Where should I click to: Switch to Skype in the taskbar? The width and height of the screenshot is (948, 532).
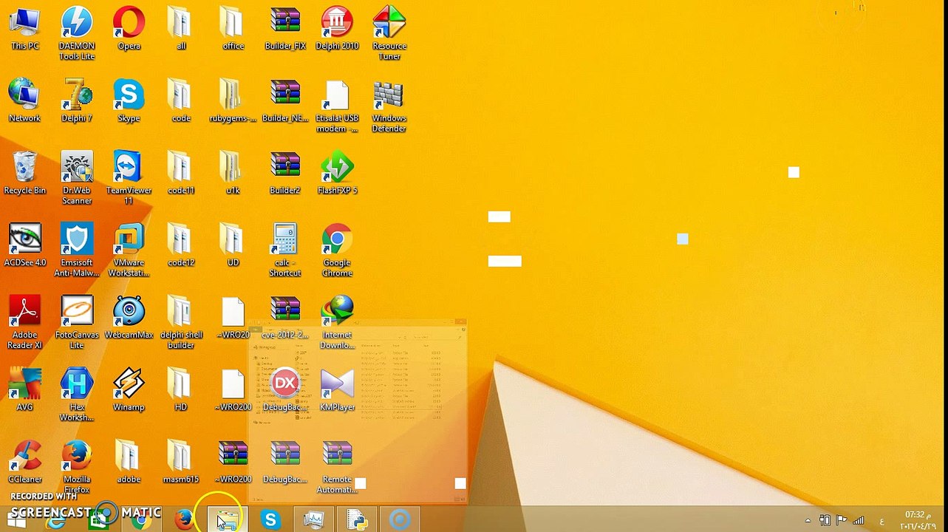pos(270,519)
